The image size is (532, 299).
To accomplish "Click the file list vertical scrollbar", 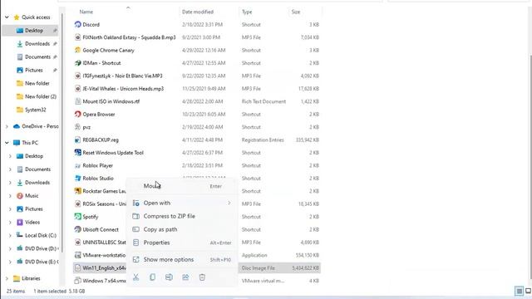I will (530, 166).
